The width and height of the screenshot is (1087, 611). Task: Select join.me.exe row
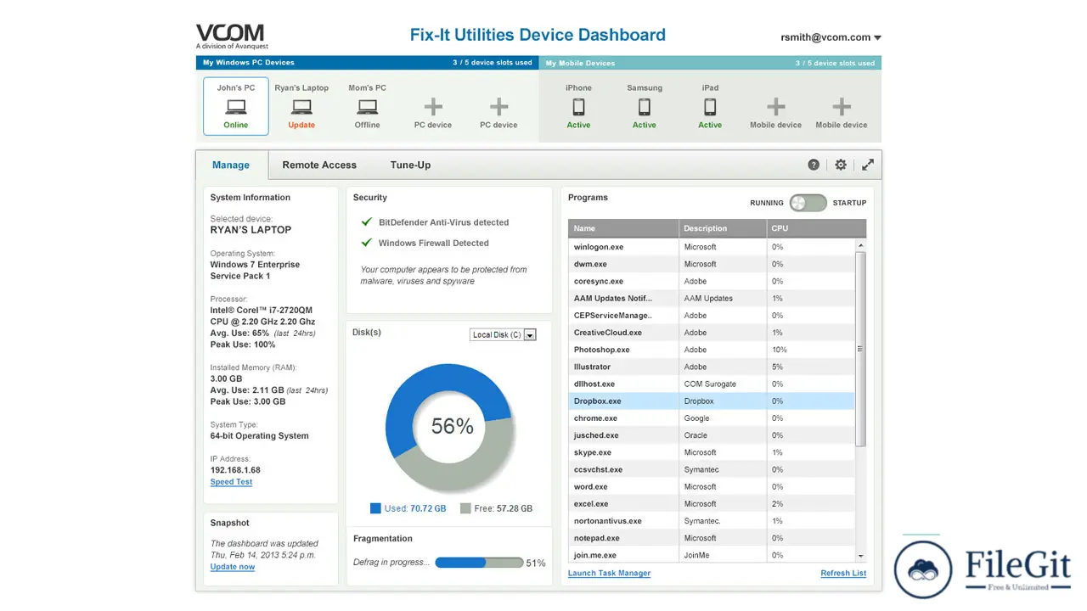[712, 555]
